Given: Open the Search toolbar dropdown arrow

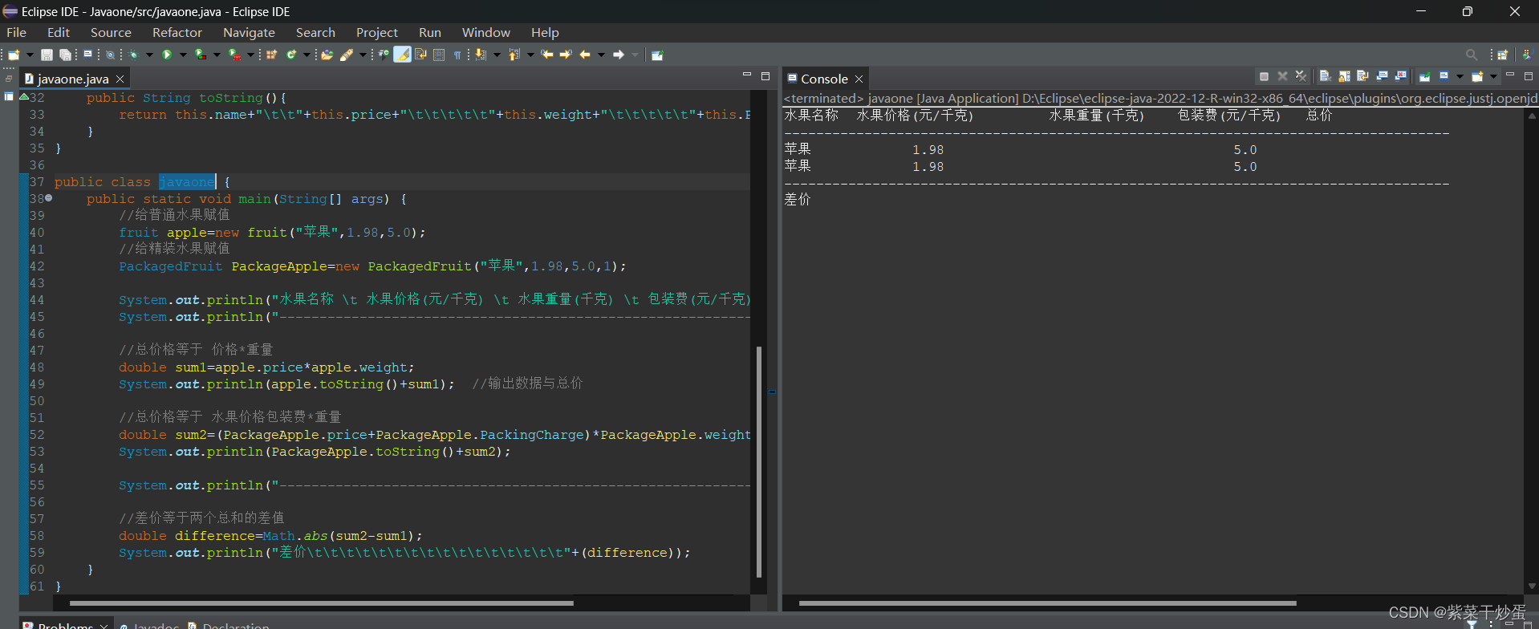Looking at the screenshot, I should [x=363, y=55].
